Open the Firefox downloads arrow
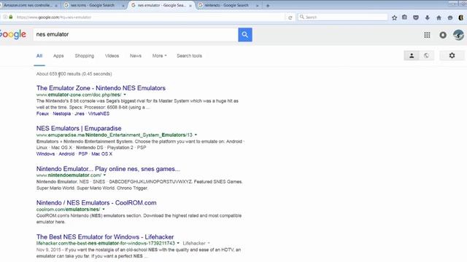Screen dimensions: 467x262 point(428,17)
